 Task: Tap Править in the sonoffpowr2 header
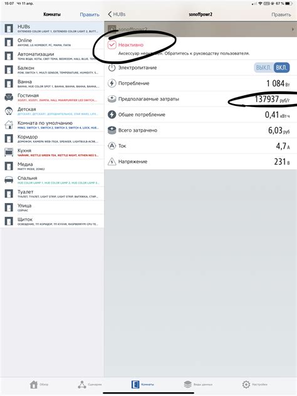(281, 14)
